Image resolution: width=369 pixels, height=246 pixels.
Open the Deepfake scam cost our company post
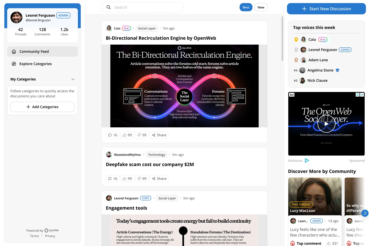coord(150,165)
